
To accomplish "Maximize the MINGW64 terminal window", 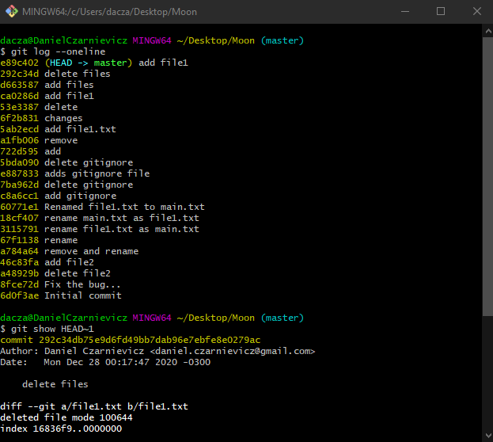I will tap(441, 12).
